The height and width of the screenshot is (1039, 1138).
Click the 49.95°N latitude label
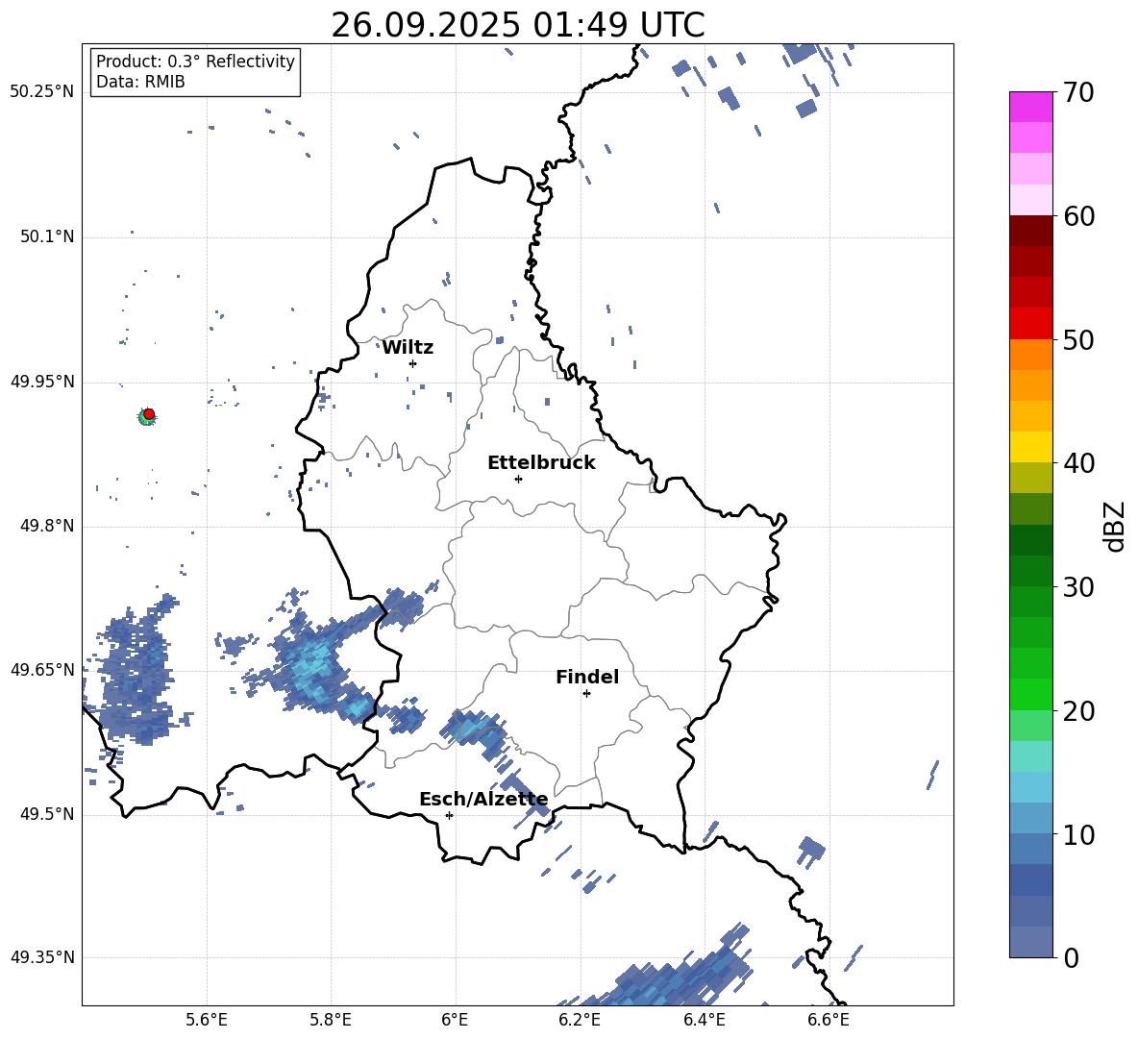tap(42, 382)
